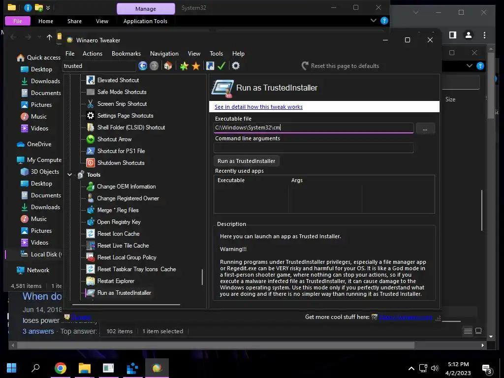Click the browse '...' button for executable
This screenshot has height=378, width=504.
tap(425, 128)
